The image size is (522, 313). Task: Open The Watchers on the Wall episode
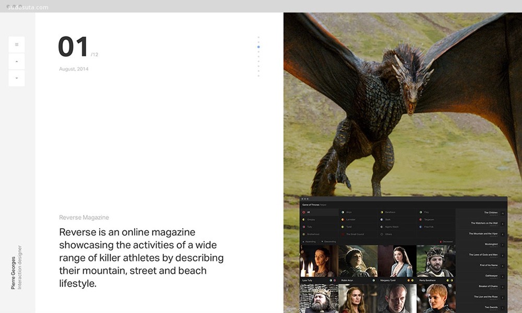tap(484, 223)
